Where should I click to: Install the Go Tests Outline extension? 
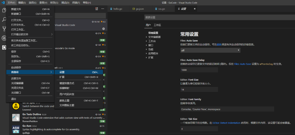(x=102, y=122)
